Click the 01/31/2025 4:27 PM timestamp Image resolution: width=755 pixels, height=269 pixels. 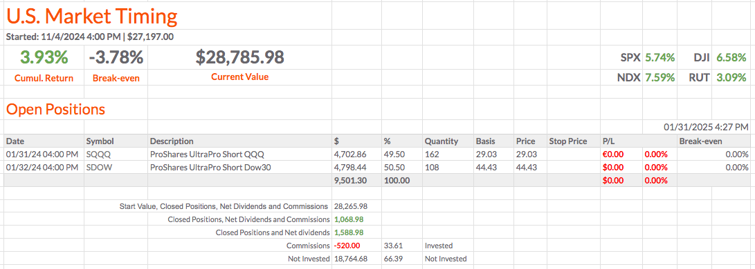(x=706, y=127)
